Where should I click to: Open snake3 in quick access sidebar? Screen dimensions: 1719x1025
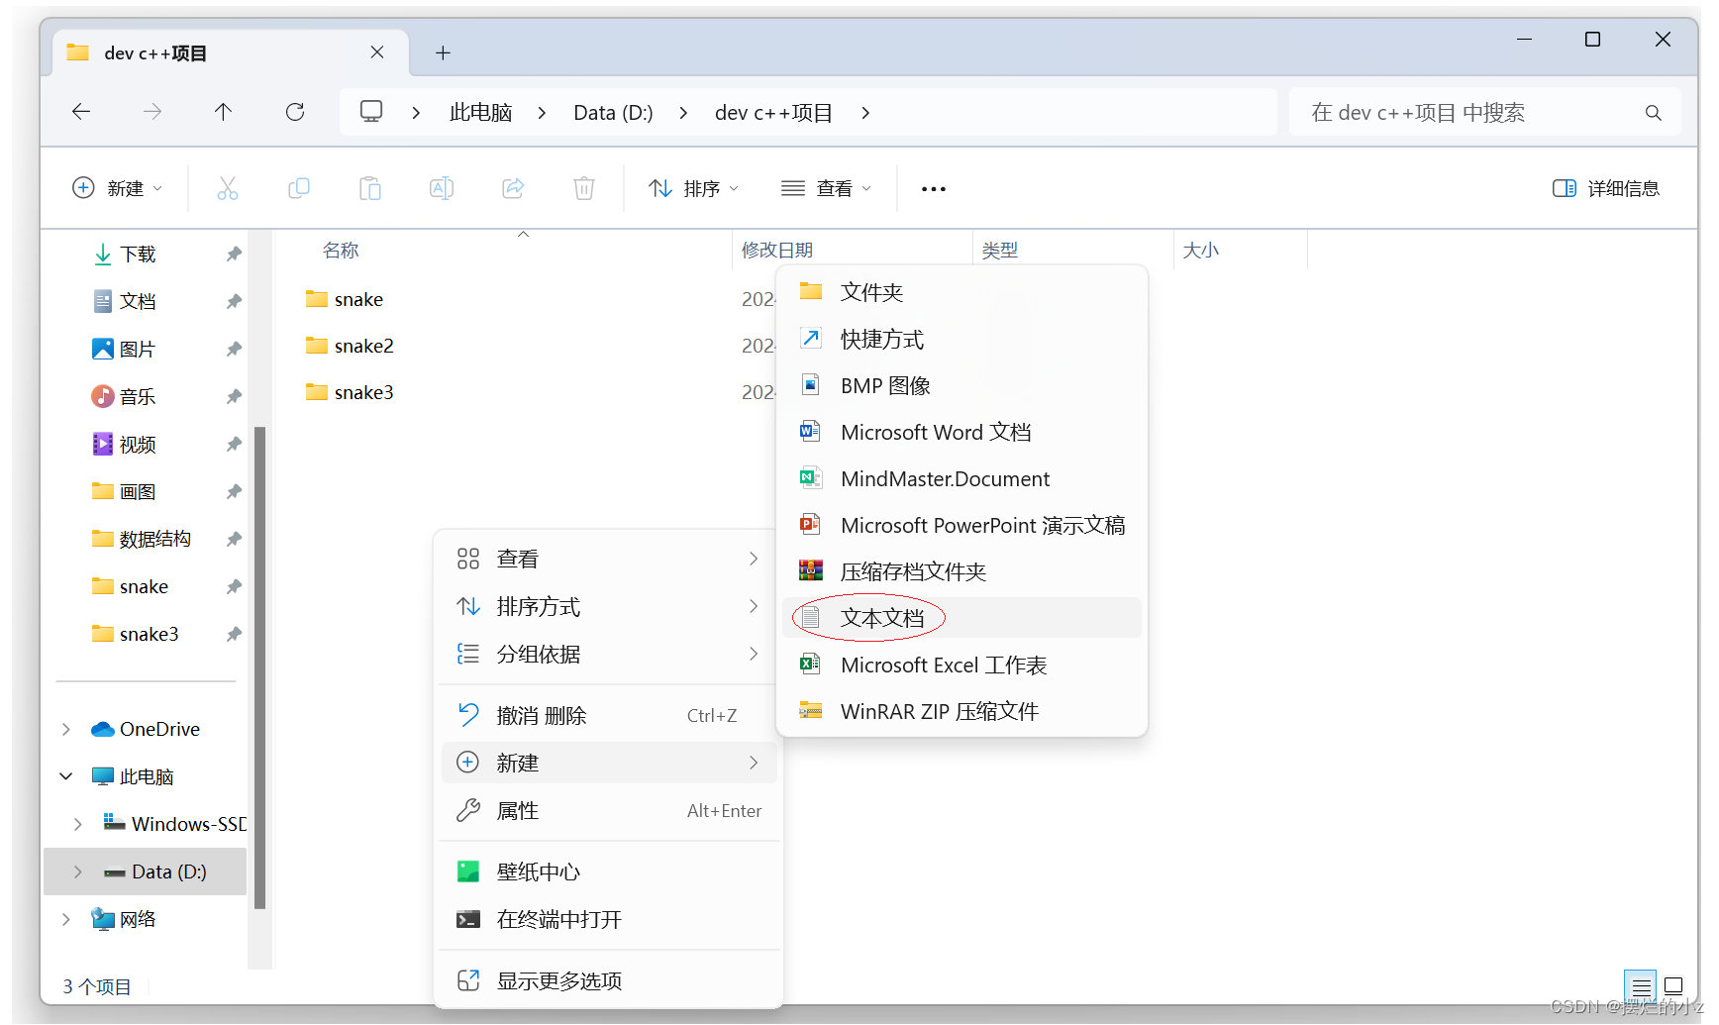(136, 634)
